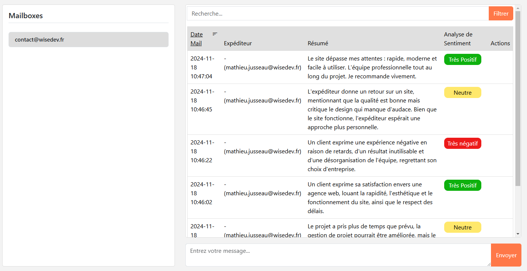Click the 'Entrez votre message' text area
The width and height of the screenshot is (527, 271).
click(338, 255)
